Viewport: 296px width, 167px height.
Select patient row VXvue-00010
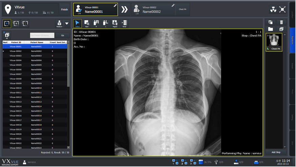35,88
